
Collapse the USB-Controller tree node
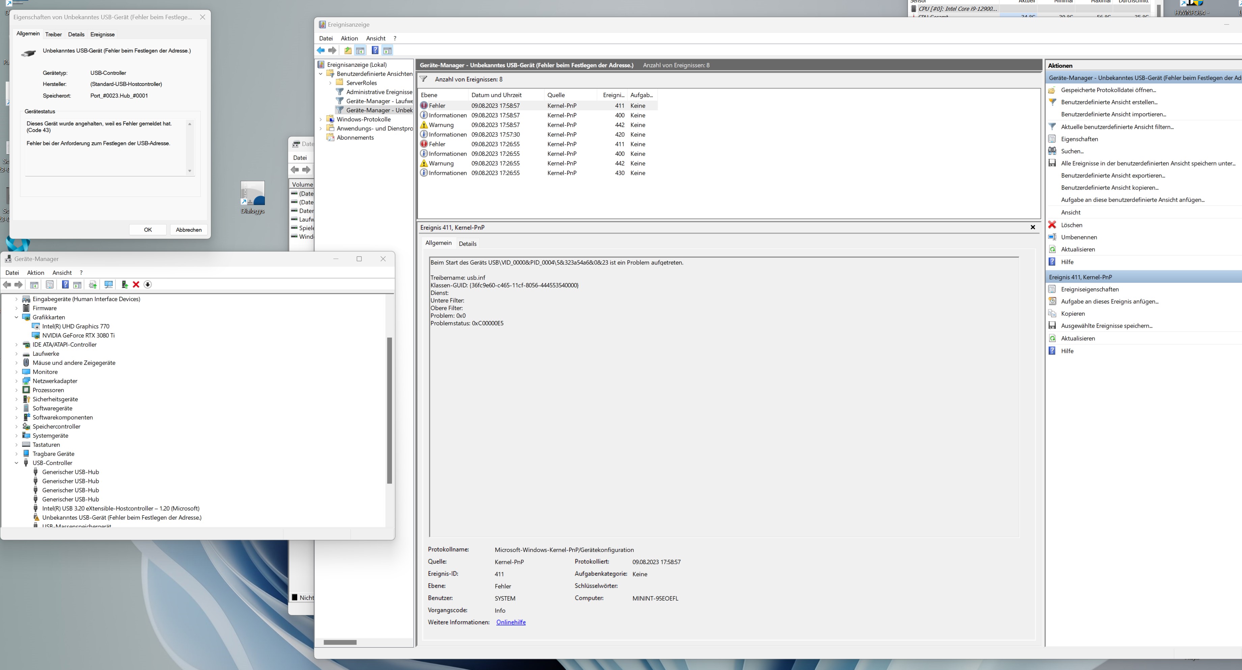(17, 463)
